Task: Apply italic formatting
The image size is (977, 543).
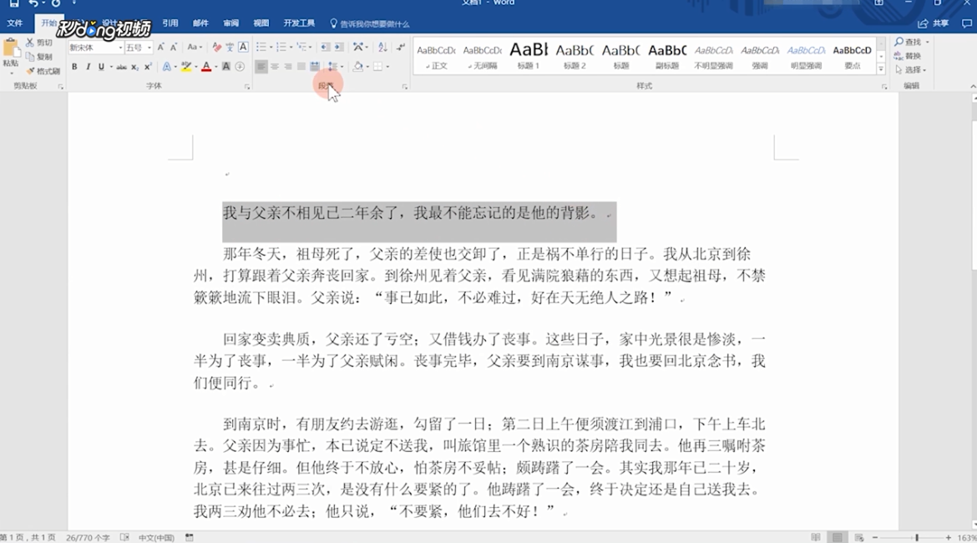Action: click(89, 66)
